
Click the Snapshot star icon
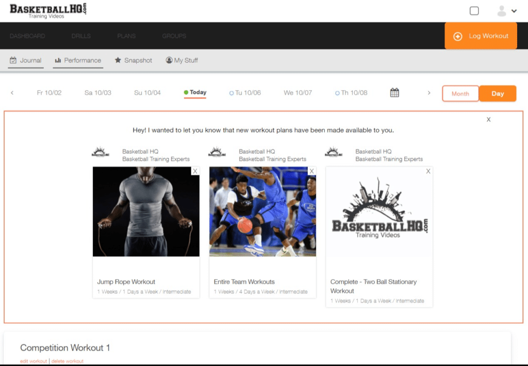pyautogui.click(x=118, y=60)
